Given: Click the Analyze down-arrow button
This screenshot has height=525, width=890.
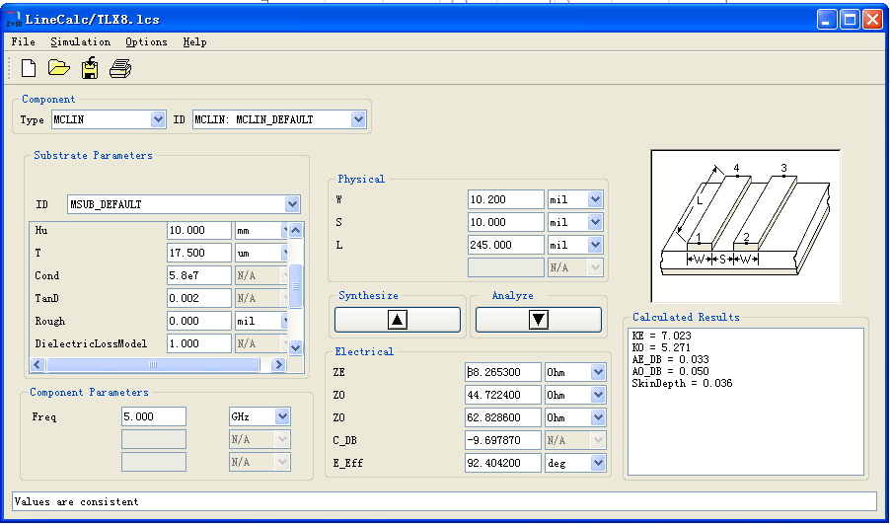Looking at the screenshot, I should (x=538, y=320).
